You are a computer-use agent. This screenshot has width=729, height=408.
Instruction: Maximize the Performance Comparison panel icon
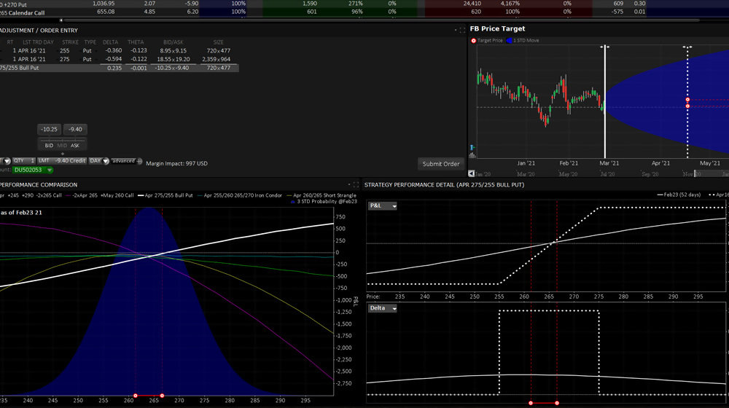click(355, 185)
